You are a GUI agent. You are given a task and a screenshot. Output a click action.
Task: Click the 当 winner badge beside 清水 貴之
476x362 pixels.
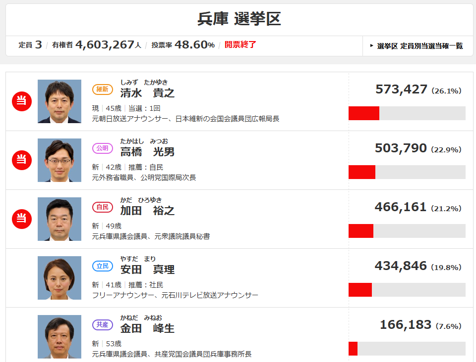pos(21,101)
